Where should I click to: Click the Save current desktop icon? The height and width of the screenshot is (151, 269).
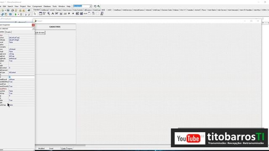coord(95,6)
